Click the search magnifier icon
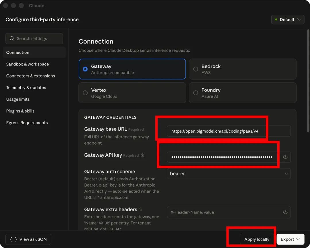The width and height of the screenshot is (310, 248). (x=12, y=38)
